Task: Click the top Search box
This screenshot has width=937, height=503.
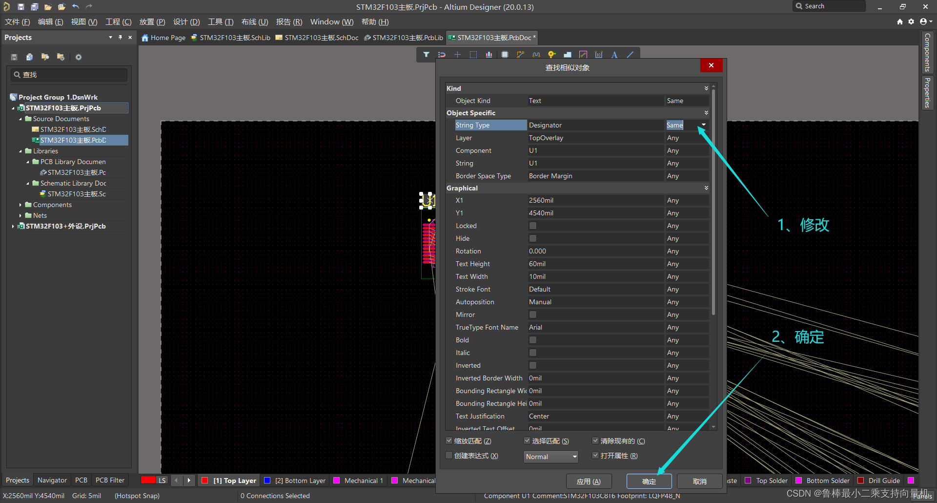Action: click(x=829, y=6)
